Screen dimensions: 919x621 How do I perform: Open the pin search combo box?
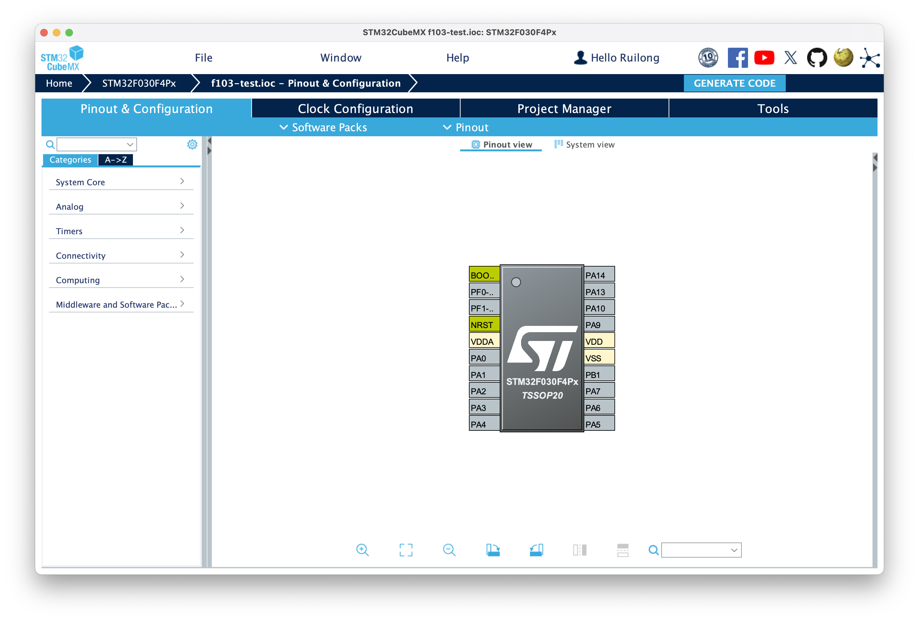[x=702, y=550]
